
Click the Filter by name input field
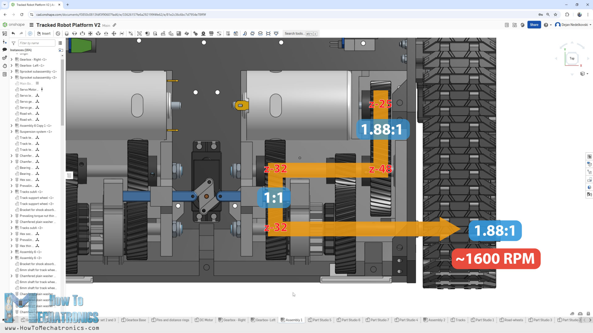pos(36,43)
